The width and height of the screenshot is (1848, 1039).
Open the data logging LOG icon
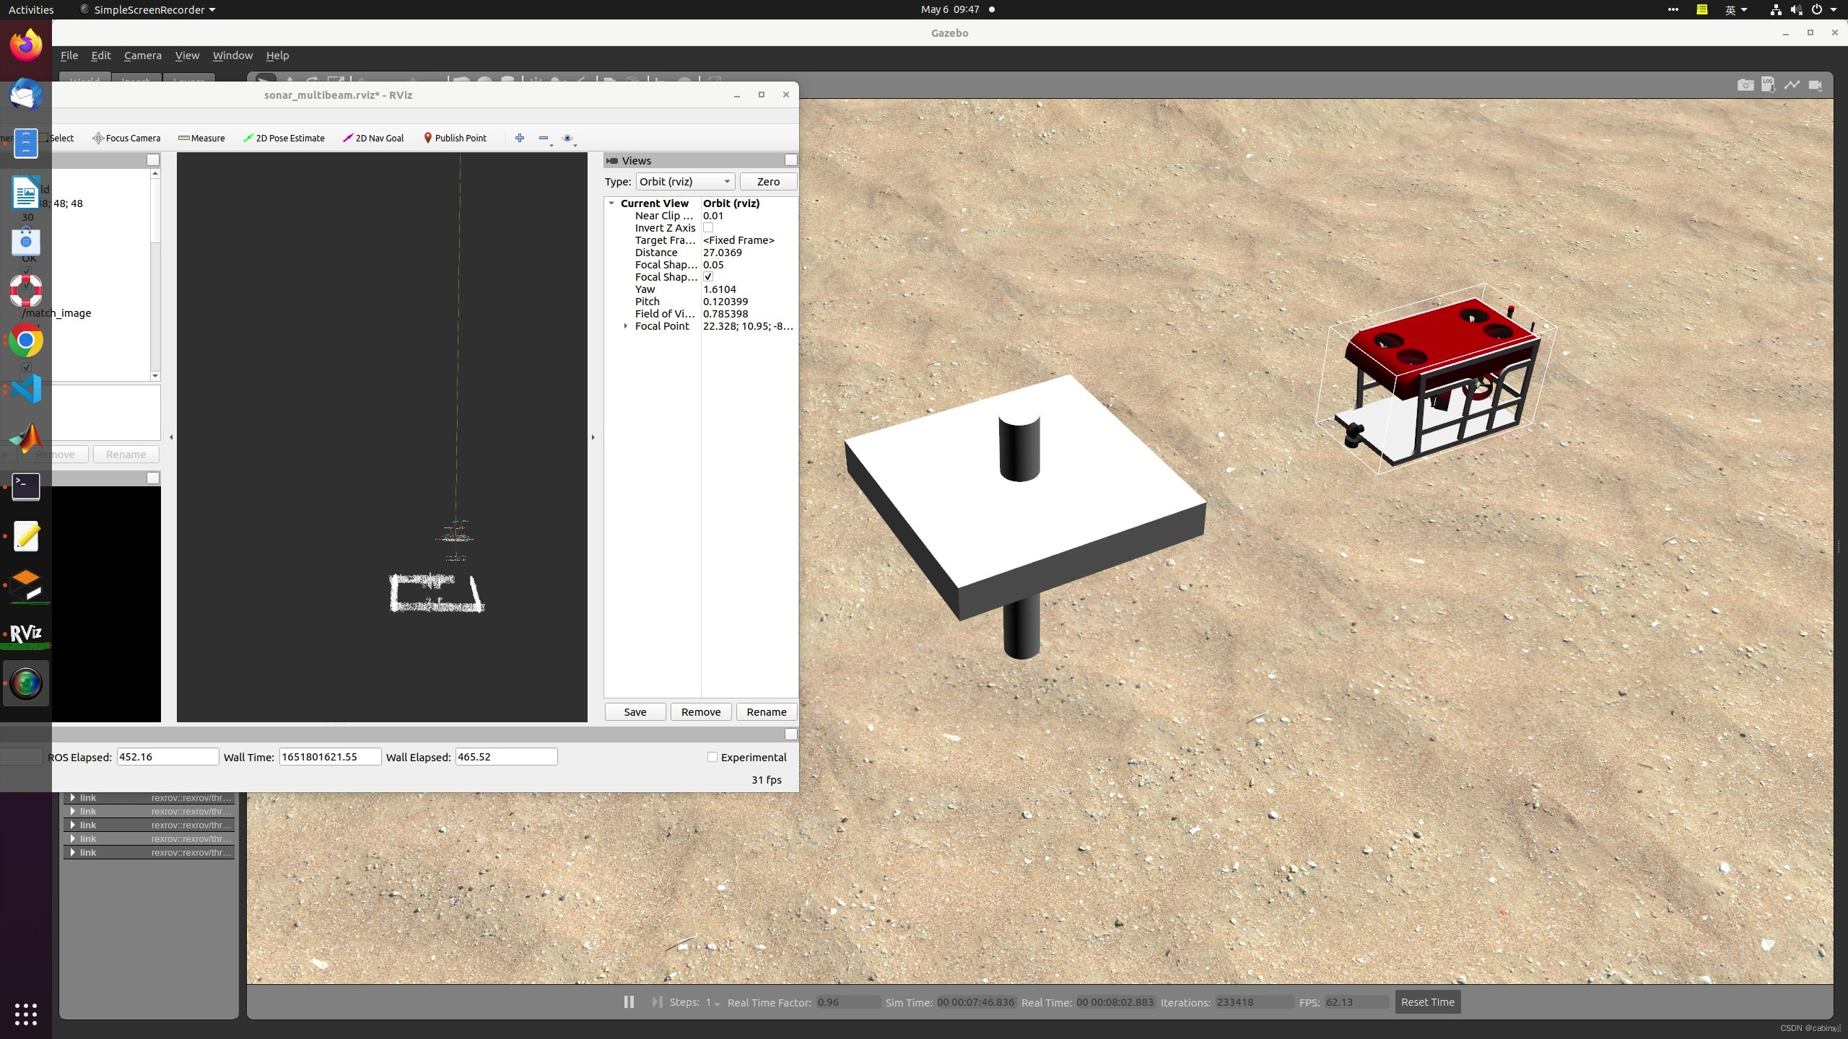click(x=1768, y=85)
